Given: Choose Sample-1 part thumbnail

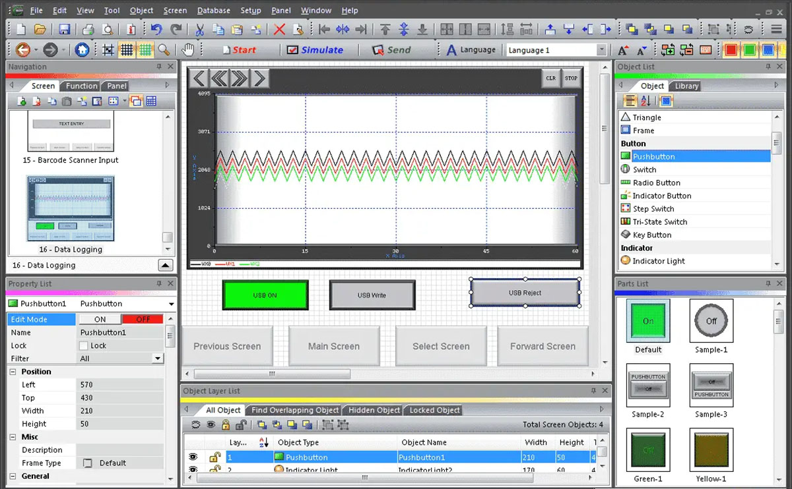Looking at the screenshot, I should 711,321.
